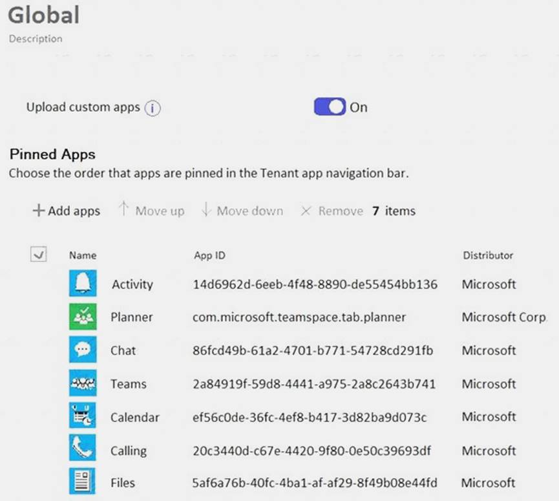Click the Add apps button
The height and width of the screenshot is (501, 559).
coord(67,211)
